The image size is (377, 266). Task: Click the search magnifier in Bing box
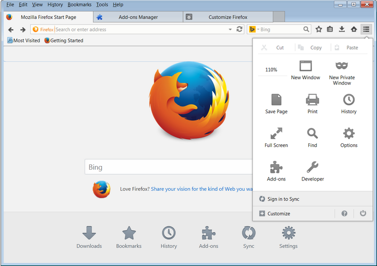(x=306, y=29)
